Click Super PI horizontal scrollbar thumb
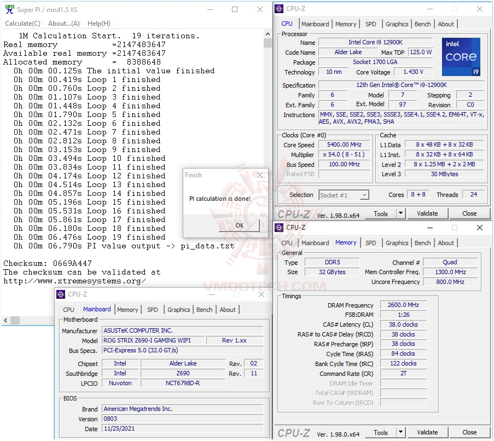 [x=15, y=321]
